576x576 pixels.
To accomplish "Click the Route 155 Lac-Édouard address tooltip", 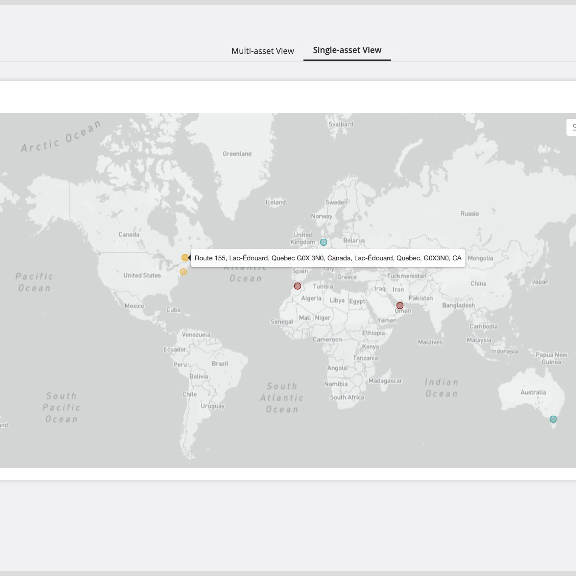I will (328, 258).
